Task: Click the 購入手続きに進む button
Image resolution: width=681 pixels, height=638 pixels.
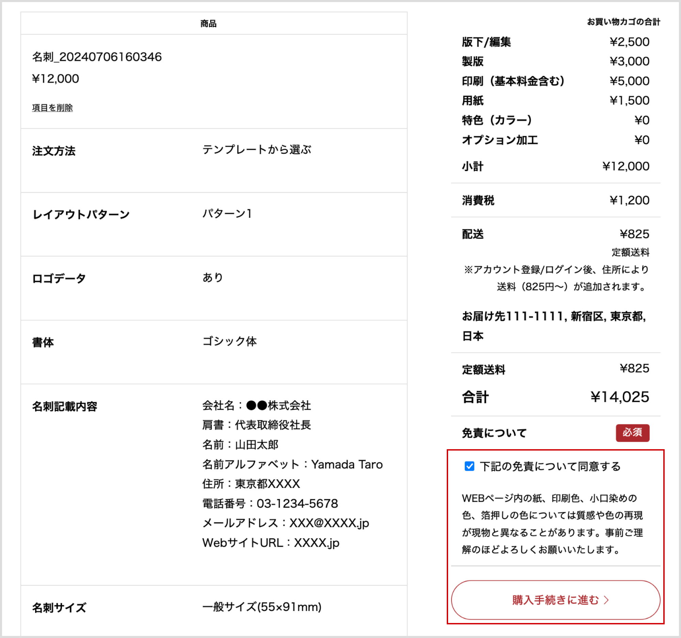Action: point(555,600)
